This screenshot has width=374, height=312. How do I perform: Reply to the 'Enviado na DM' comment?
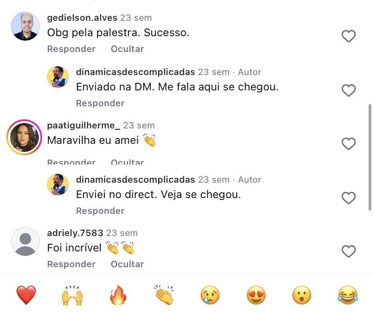[100, 103]
